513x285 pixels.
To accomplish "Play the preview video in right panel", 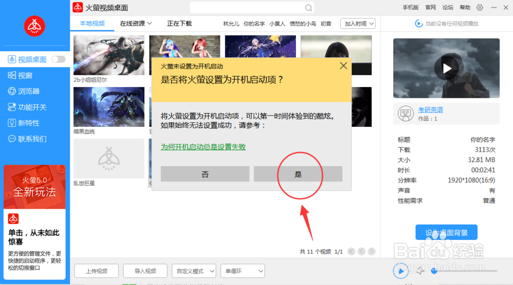I will (447, 68).
